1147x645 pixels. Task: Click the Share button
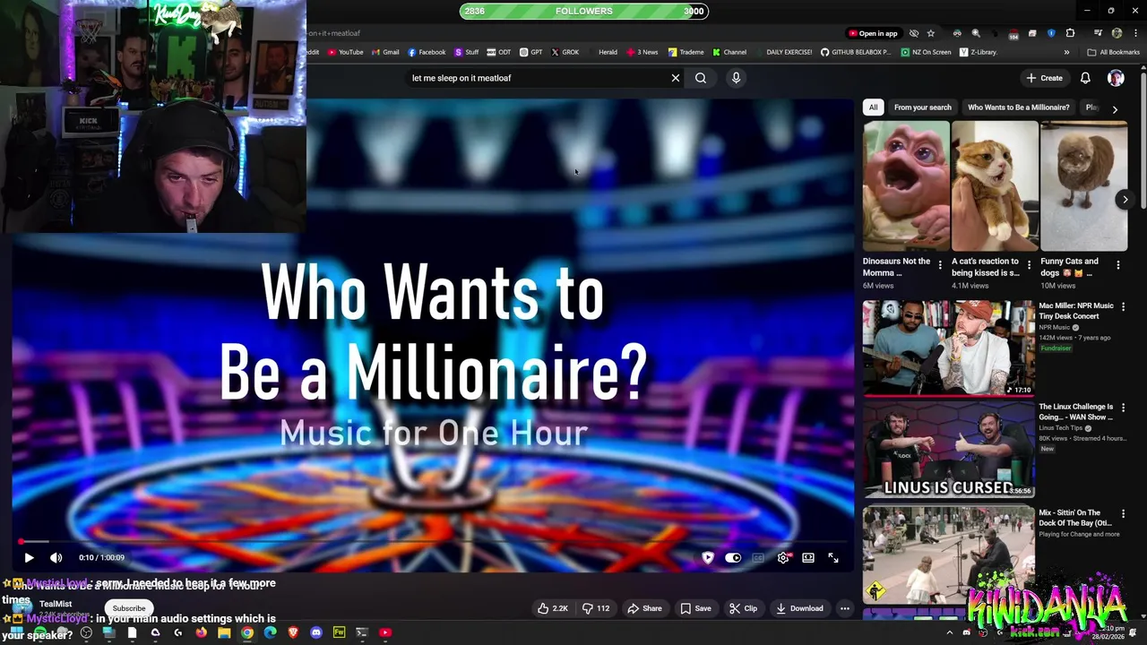tap(644, 608)
